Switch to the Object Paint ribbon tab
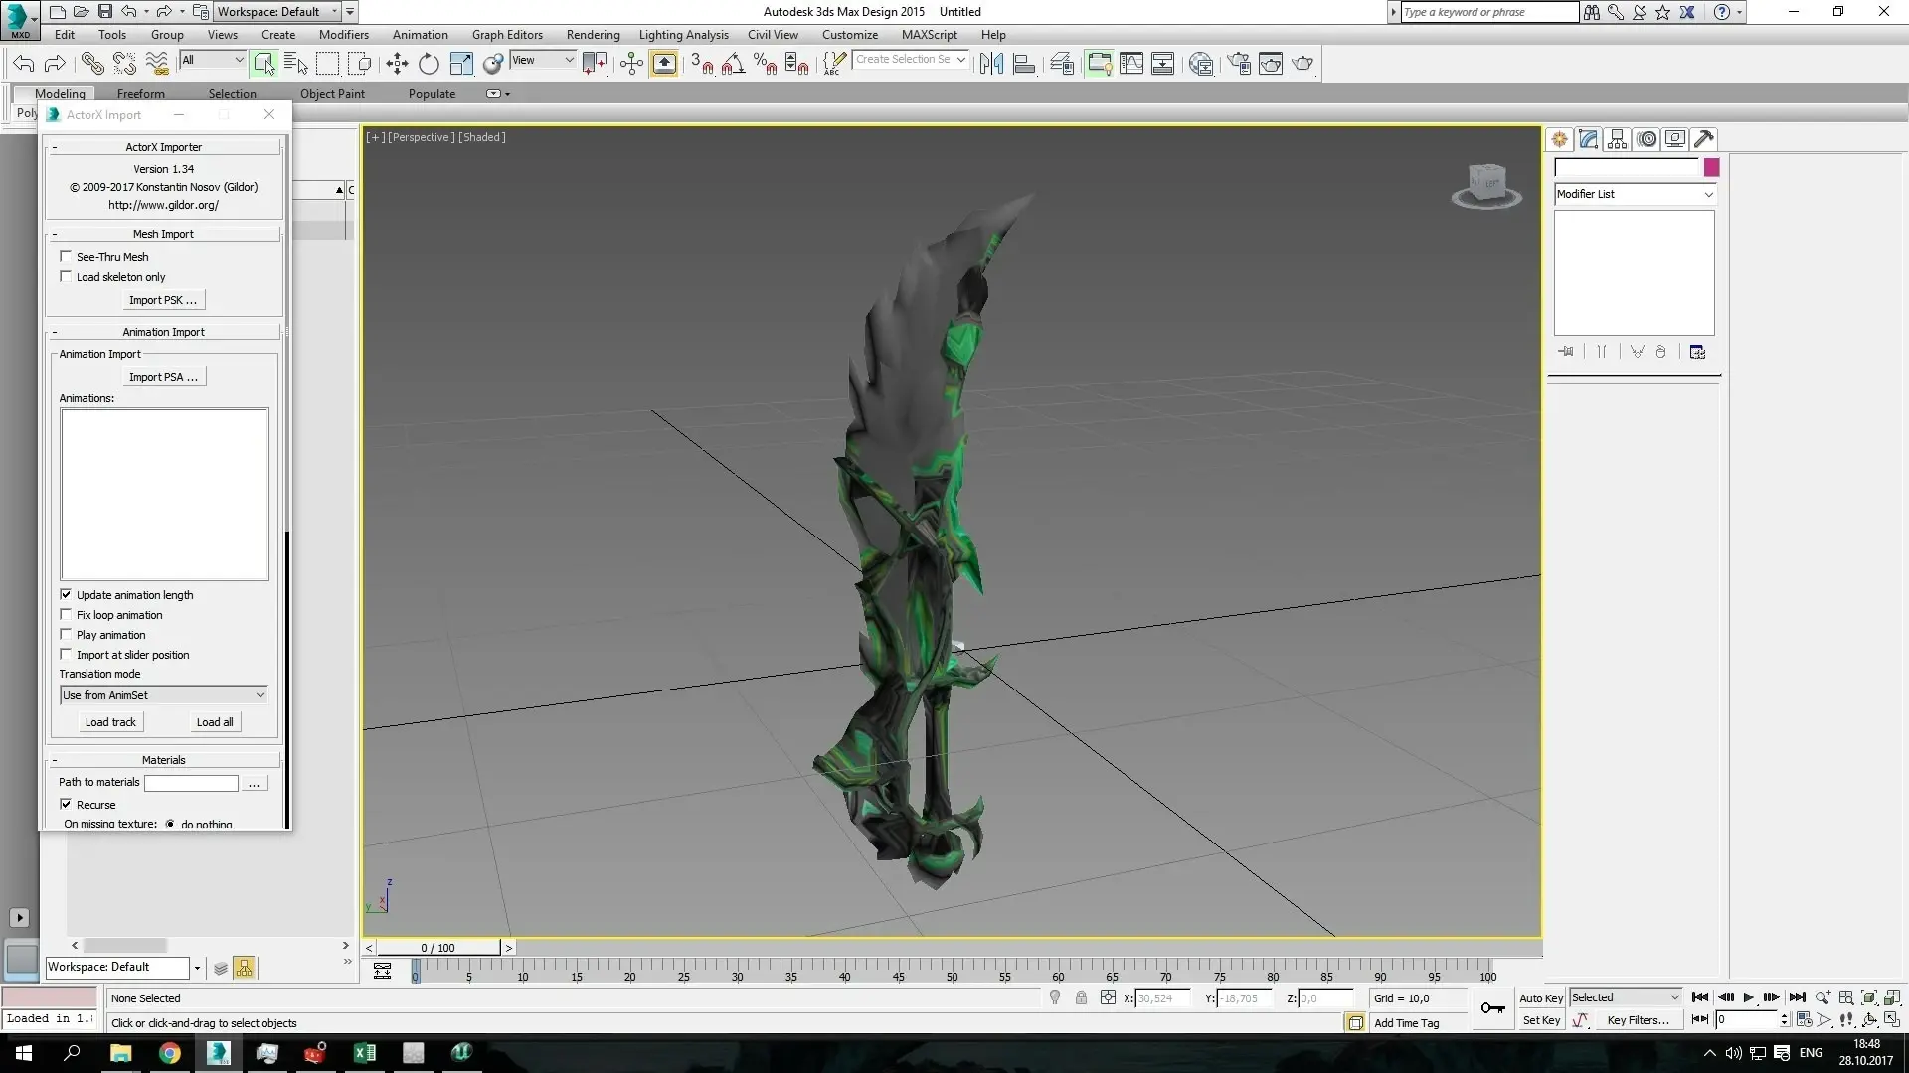This screenshot has height=1073, width=1909. [x=332, y=94]
